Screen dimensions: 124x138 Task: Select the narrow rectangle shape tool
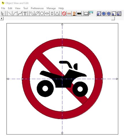pyautogui.click(x=52, y=14)
